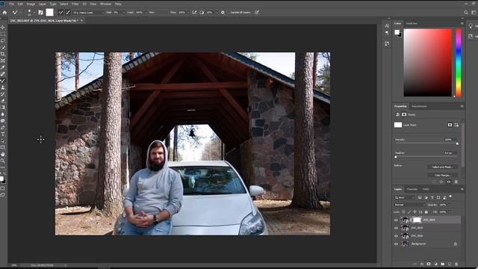
Task: Click the current brush load color swatch
Action: [x=49, y=13]
